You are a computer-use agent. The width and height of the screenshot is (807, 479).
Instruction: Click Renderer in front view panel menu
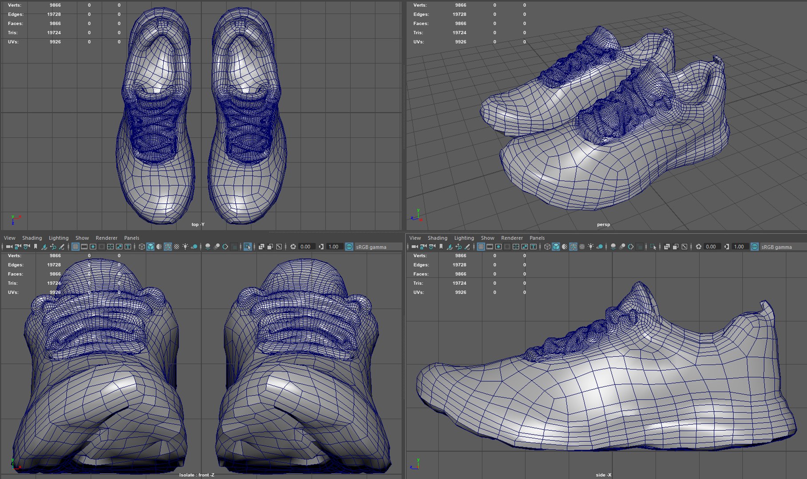107,238
